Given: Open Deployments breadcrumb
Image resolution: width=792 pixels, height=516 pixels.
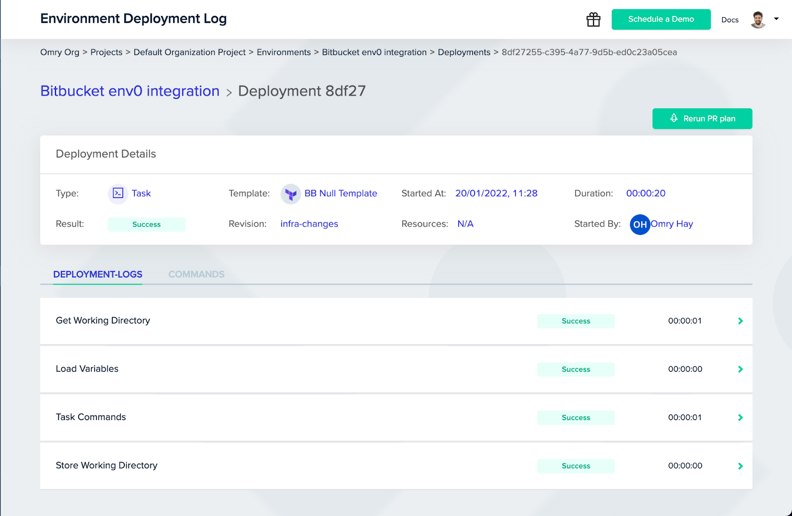Looking at the screenshot, I should coord(464,52).
